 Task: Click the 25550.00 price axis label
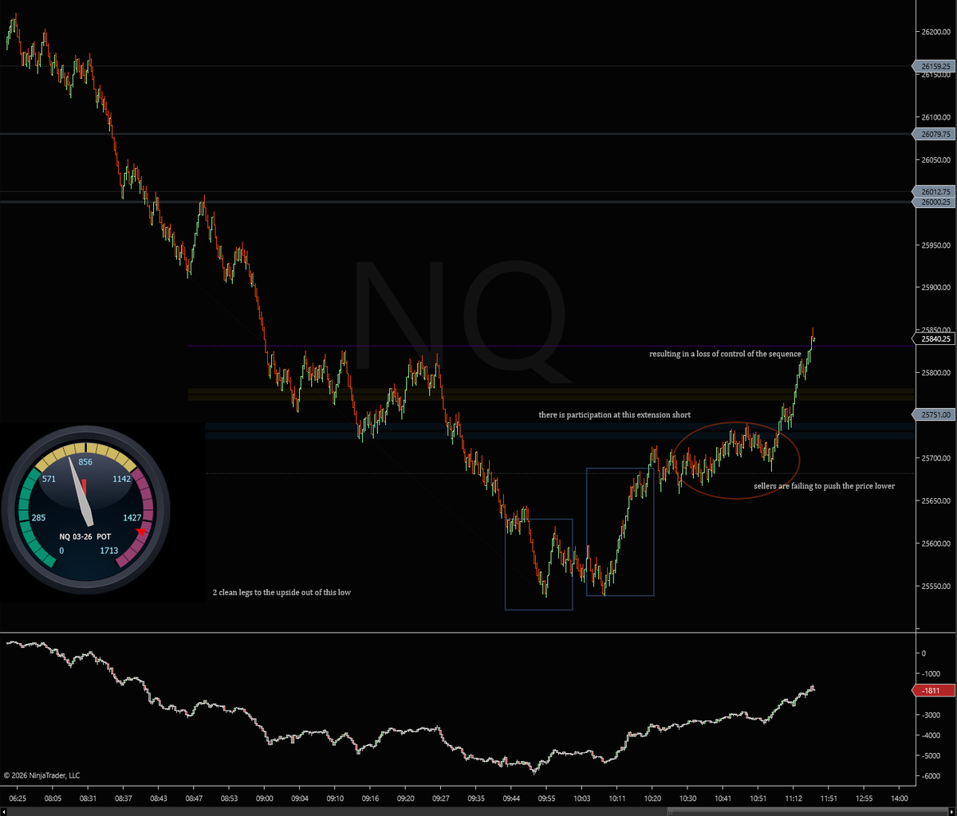[x=935, y=586]
